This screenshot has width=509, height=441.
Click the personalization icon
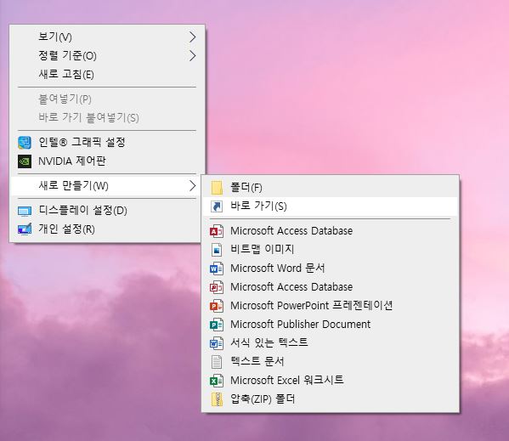(x=25, y=229)
